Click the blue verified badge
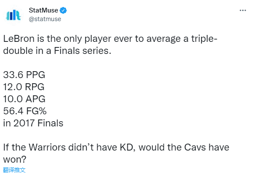The width and height of the screenshot is (253, 176). point(63,10)
